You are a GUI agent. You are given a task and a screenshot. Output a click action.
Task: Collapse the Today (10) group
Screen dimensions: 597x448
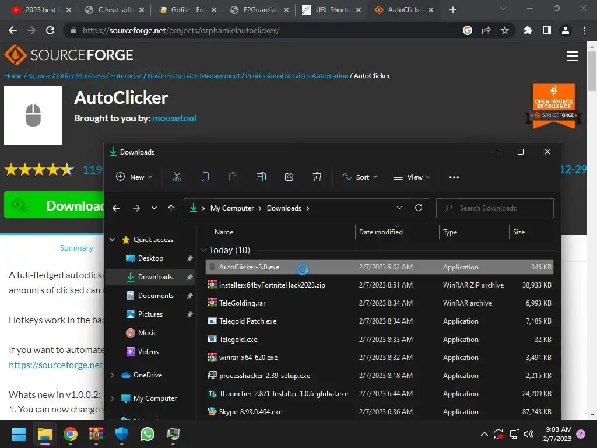[x=203, y=250]
